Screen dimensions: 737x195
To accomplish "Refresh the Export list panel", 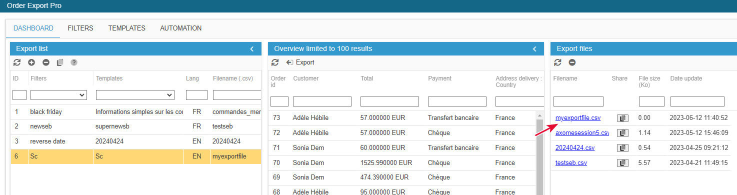I will point(17,62).
